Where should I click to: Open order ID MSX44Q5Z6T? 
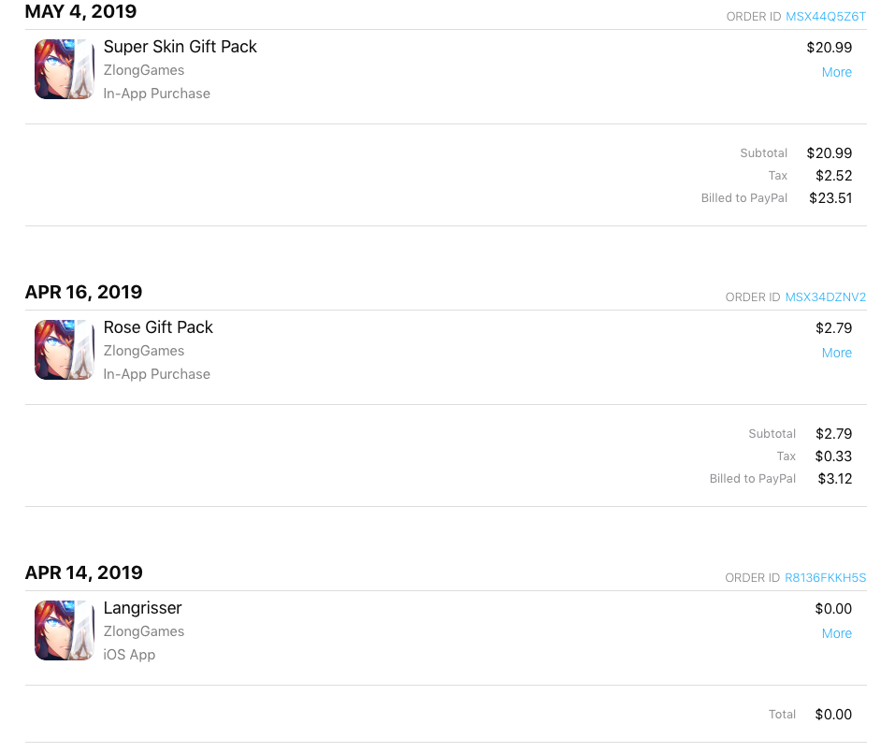[826, 17]
